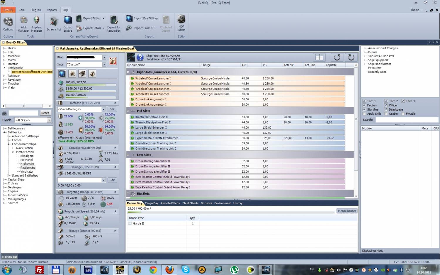
Task: Toggle the Tech 3 filter checkbox
Action: (x=403, y=101)
